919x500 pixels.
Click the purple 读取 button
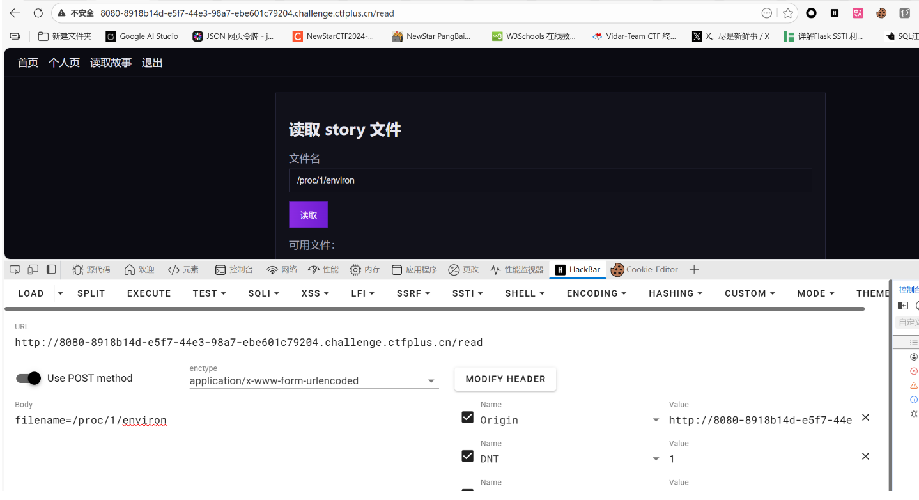pos(308,215)
